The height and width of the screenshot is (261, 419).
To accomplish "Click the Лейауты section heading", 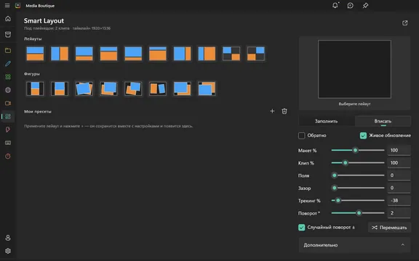I will click(33, 38).
